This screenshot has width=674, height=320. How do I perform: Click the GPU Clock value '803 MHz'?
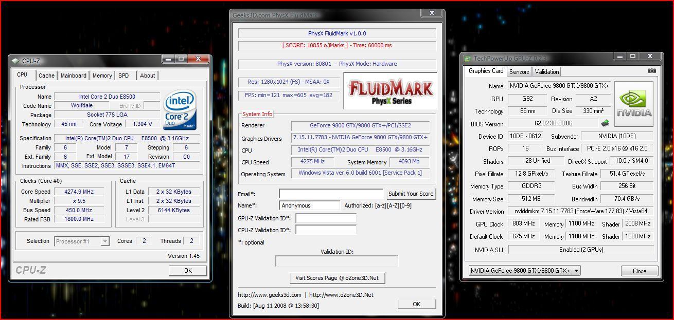click(524, 224)
